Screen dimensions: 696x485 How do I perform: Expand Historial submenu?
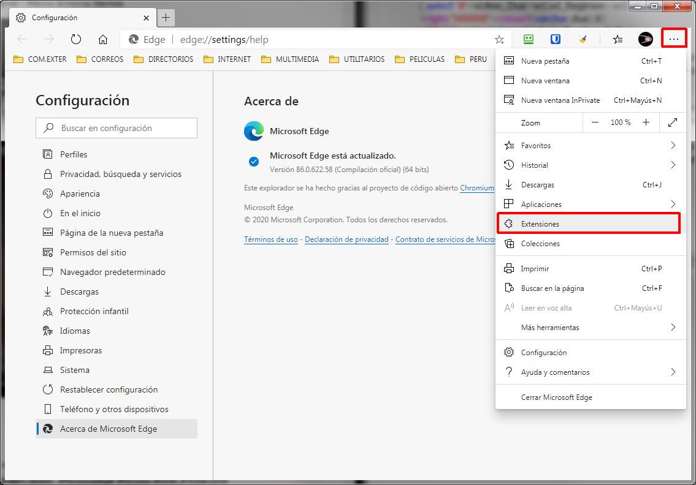[x=591, y=165]
